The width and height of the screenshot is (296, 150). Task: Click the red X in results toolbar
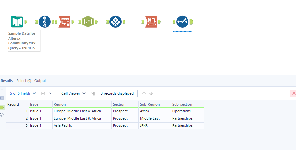293,94
